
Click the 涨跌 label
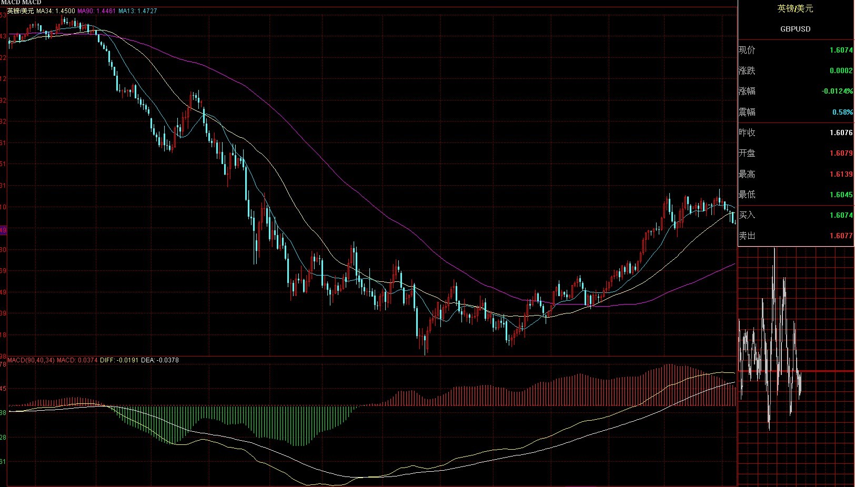747,70
